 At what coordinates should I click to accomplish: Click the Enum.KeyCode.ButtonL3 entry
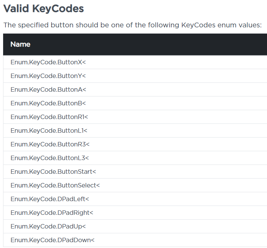[x=49, y=158]
